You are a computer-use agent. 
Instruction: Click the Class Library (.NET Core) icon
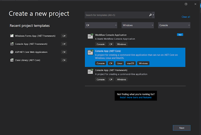[x=12, y=60]
